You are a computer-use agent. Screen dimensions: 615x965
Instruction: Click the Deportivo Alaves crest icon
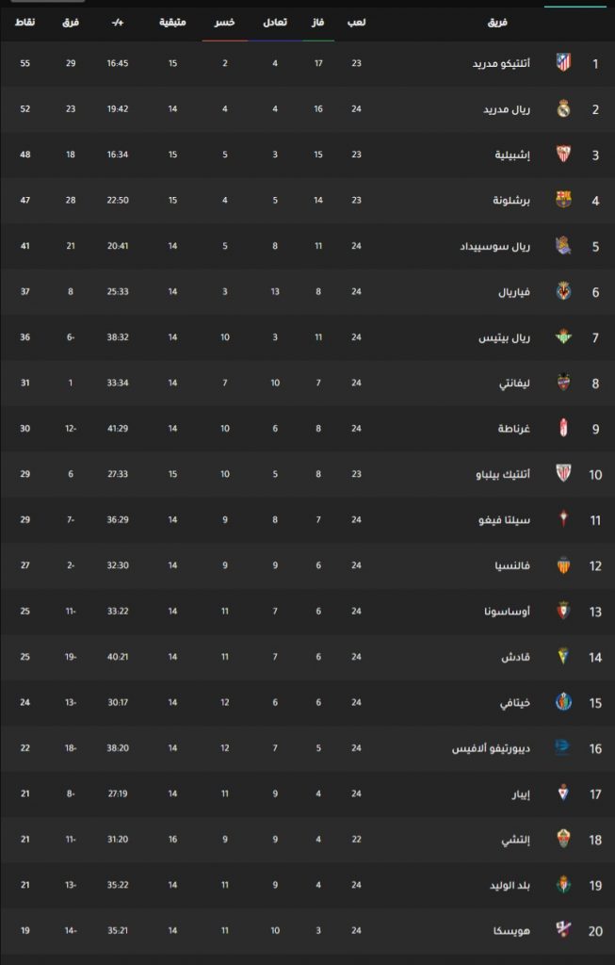562,747
